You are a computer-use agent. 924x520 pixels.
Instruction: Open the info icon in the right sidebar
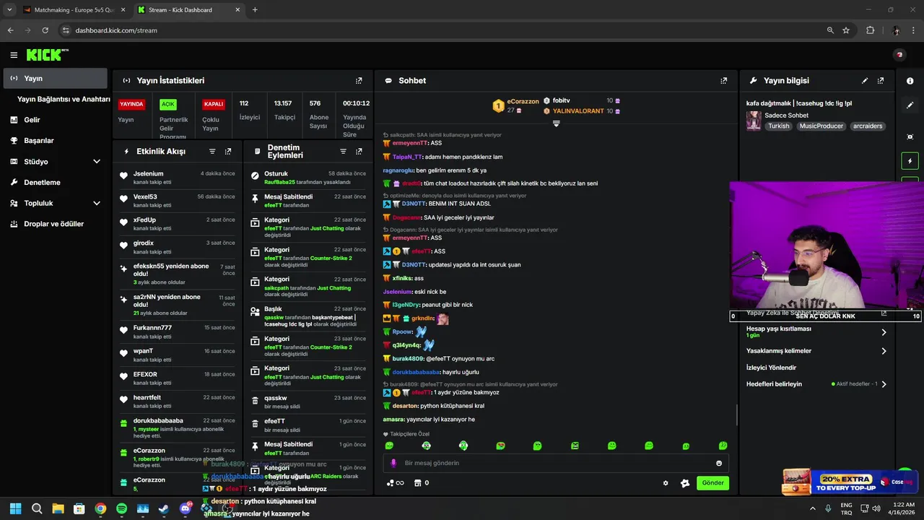click(910, 81)
